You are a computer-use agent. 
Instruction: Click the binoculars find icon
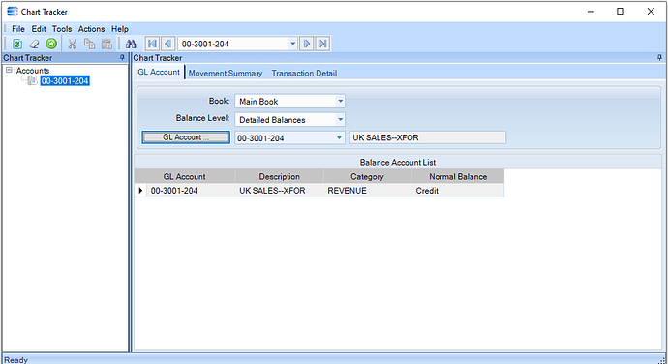coord(131,44)
